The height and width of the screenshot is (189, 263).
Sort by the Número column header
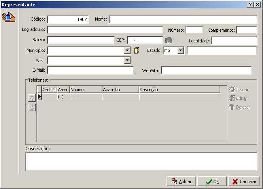pyautogui.click(x=85, y=90)
